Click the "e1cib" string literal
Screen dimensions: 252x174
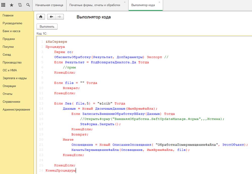click(105, 103)
